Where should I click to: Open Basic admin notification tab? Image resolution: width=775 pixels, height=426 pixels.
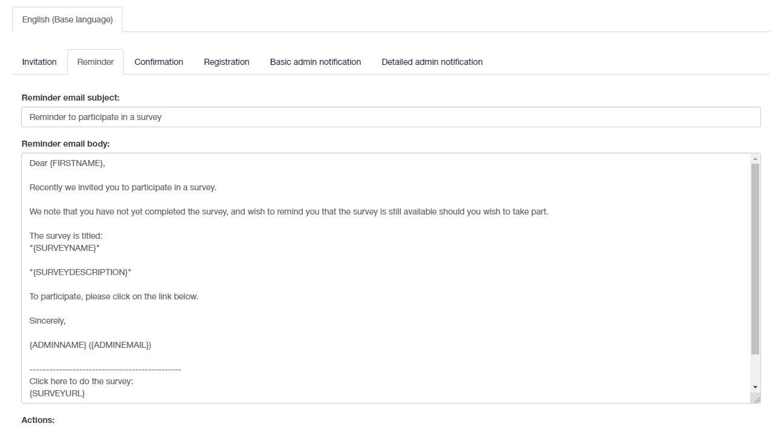[x=315, y=62]
